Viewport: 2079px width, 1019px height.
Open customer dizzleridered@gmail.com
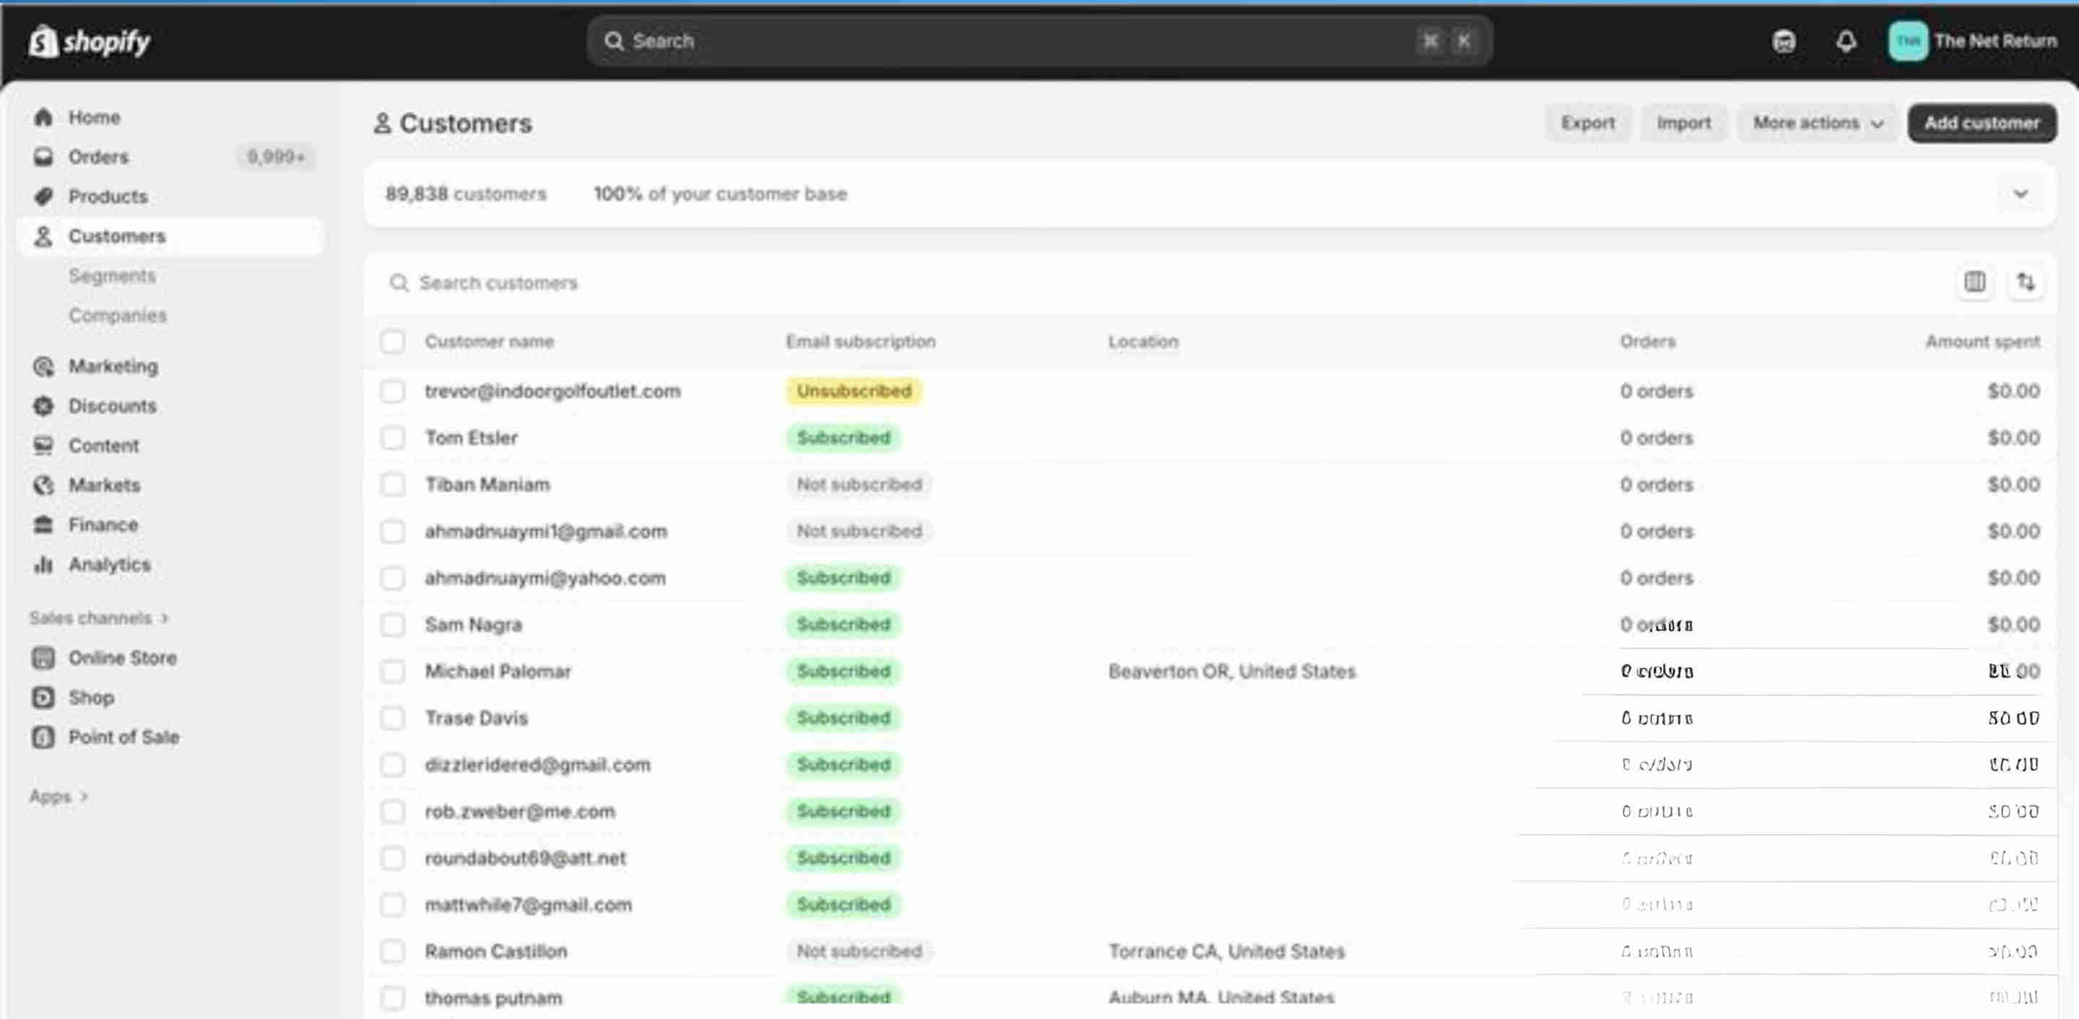539,765
